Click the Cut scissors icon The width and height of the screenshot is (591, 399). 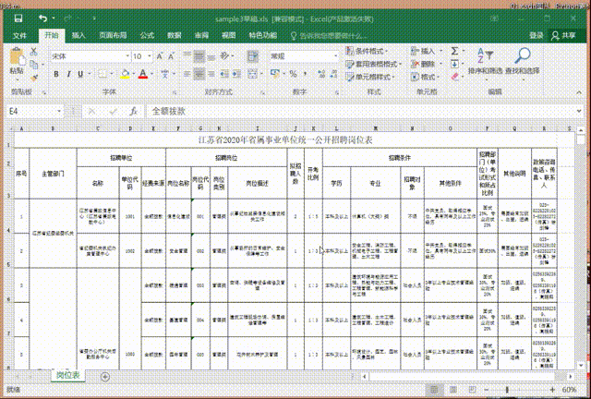pos(33,52)
